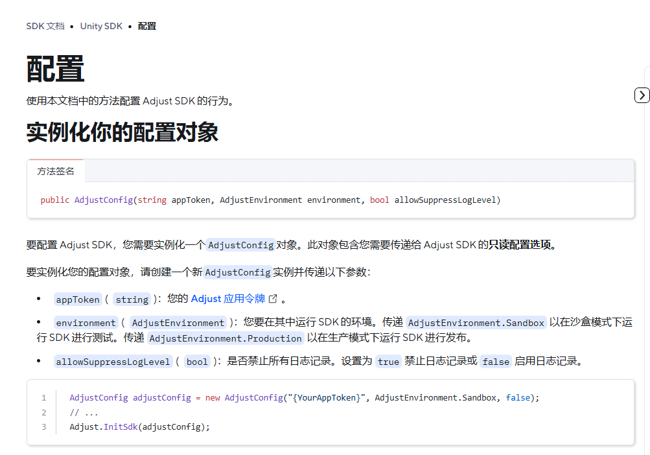Click the environment inline code bullet label
This screenshot has height=455, width=650.
point(86,323)
